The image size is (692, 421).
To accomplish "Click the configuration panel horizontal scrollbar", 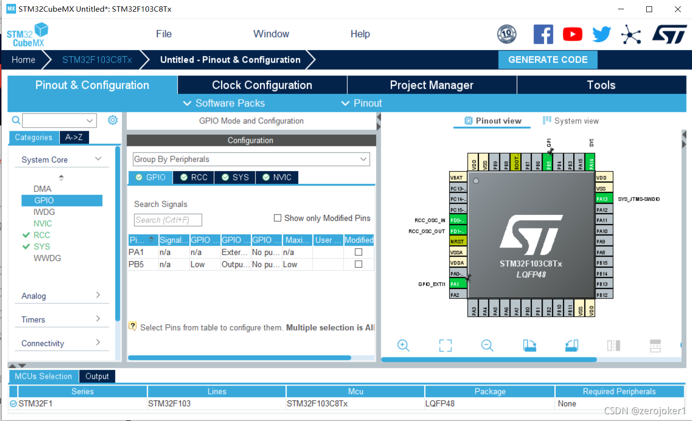I will pos(239,358).
